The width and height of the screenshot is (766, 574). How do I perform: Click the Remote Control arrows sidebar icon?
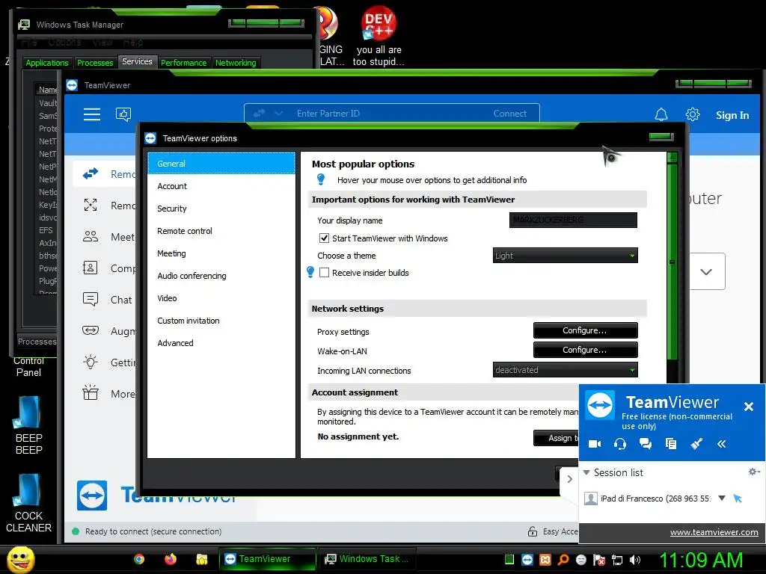click(91, 173)
